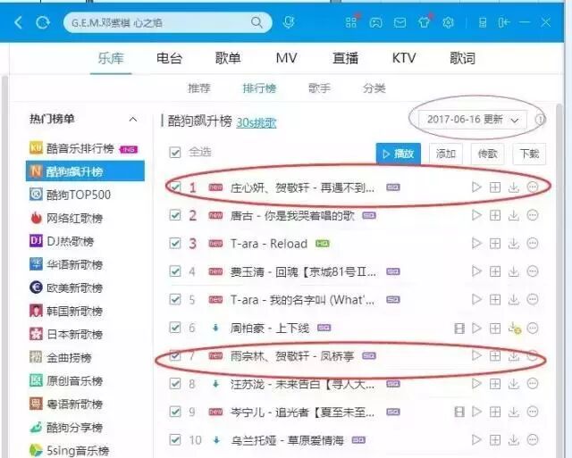
Task: Play song 1 庄心妍、贺敬轩
Action: click(x=476, y=187)
